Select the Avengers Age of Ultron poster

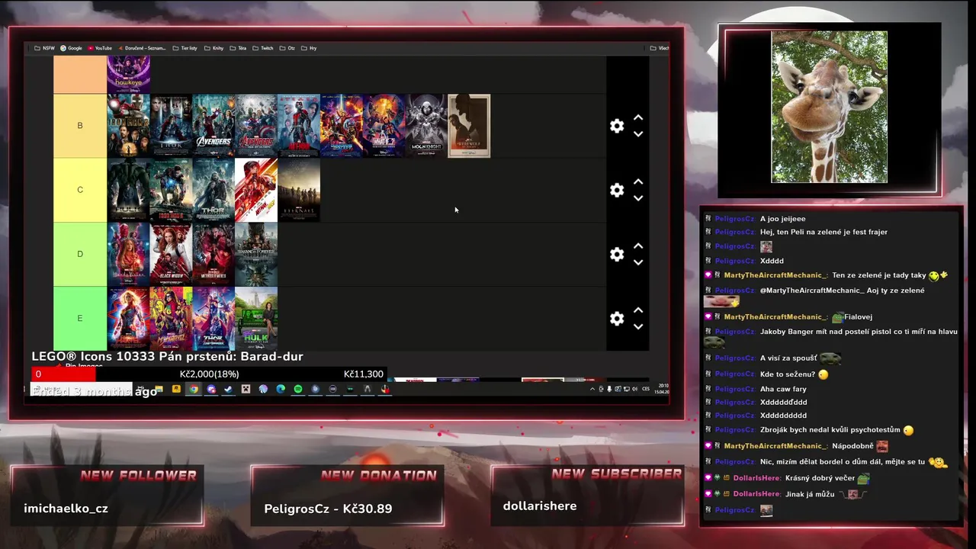(256, 126)
